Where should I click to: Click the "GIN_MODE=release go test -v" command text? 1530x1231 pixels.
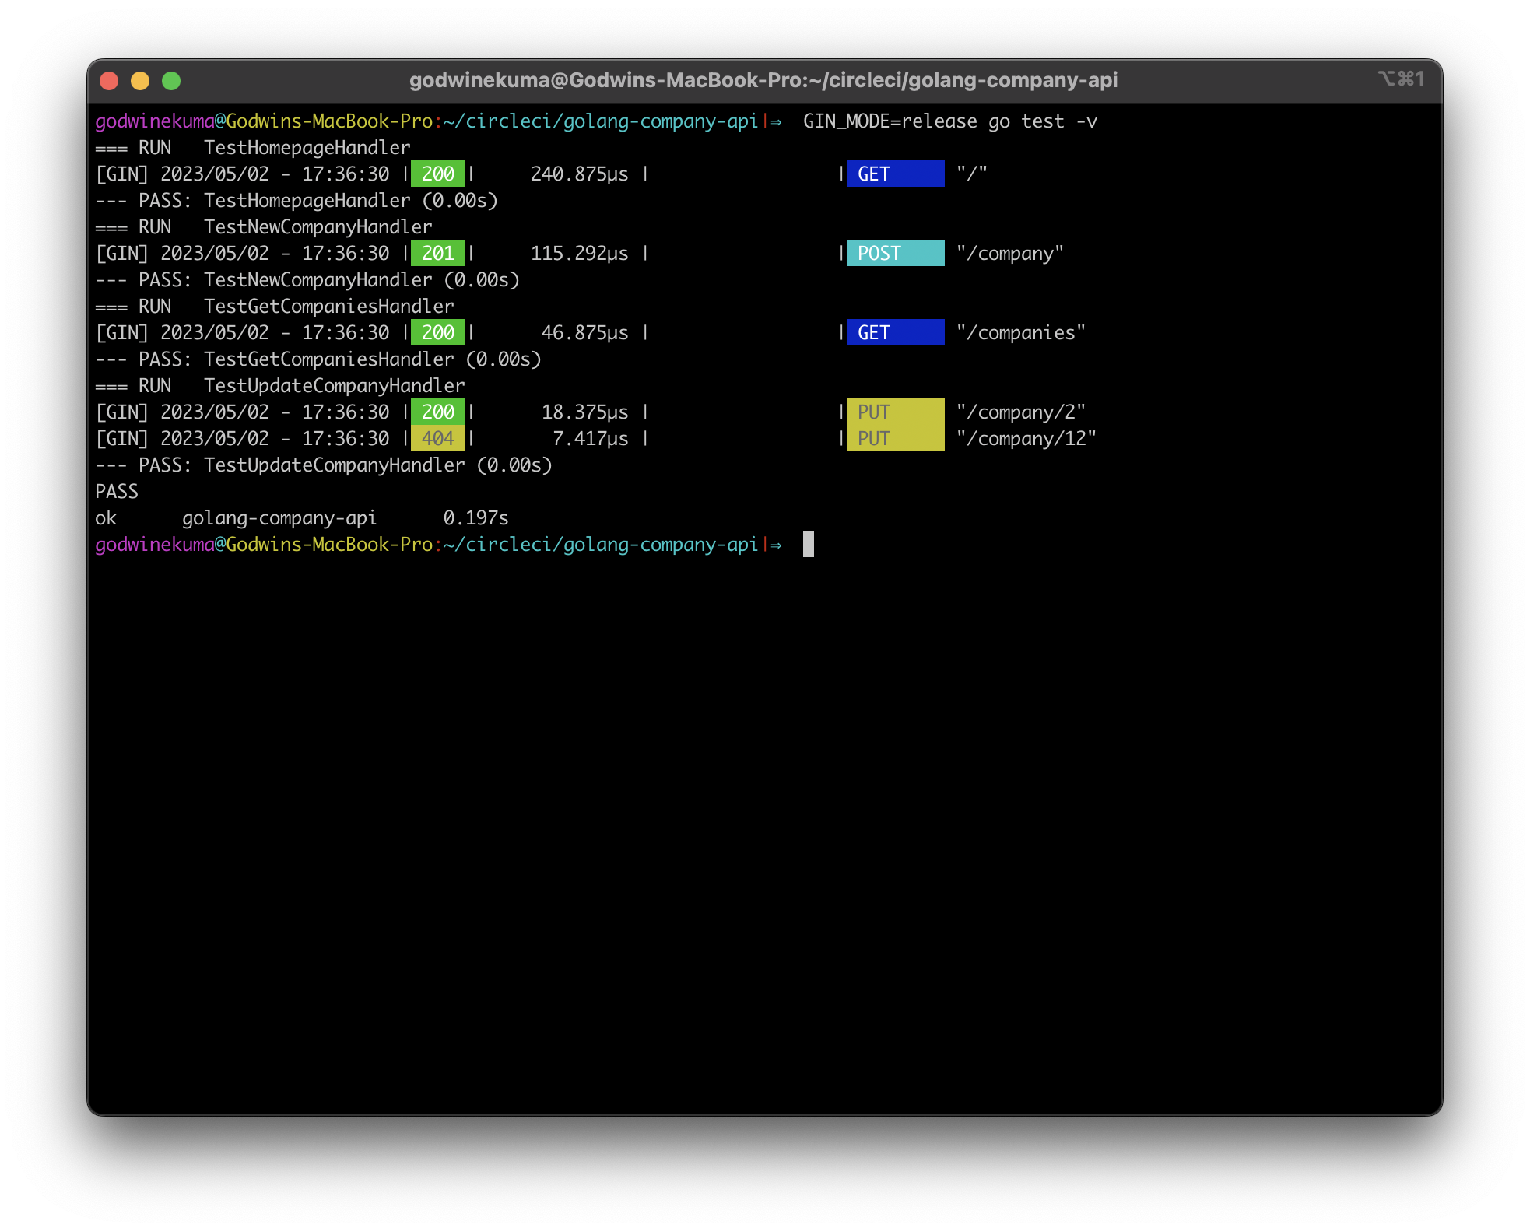(949, 121)
